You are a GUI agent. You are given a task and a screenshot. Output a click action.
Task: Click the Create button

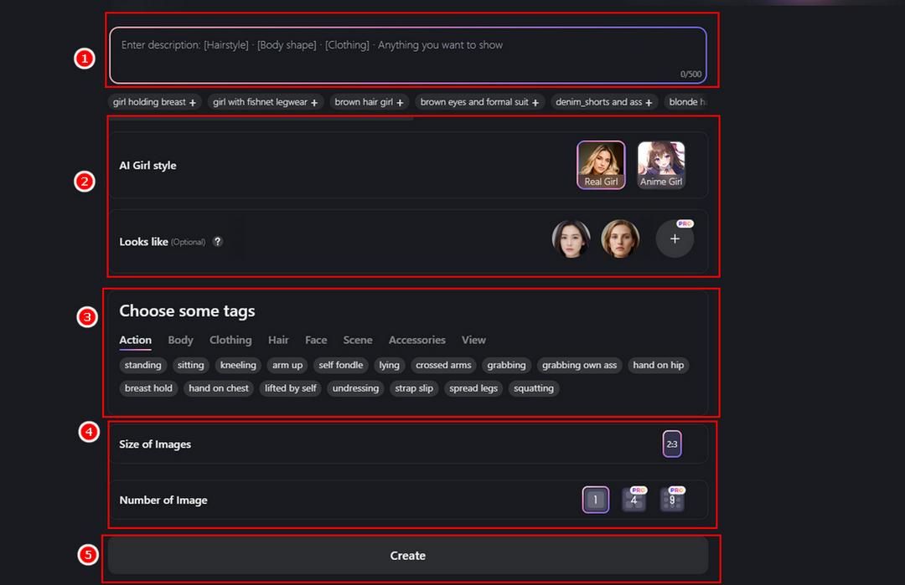[407, 556]
